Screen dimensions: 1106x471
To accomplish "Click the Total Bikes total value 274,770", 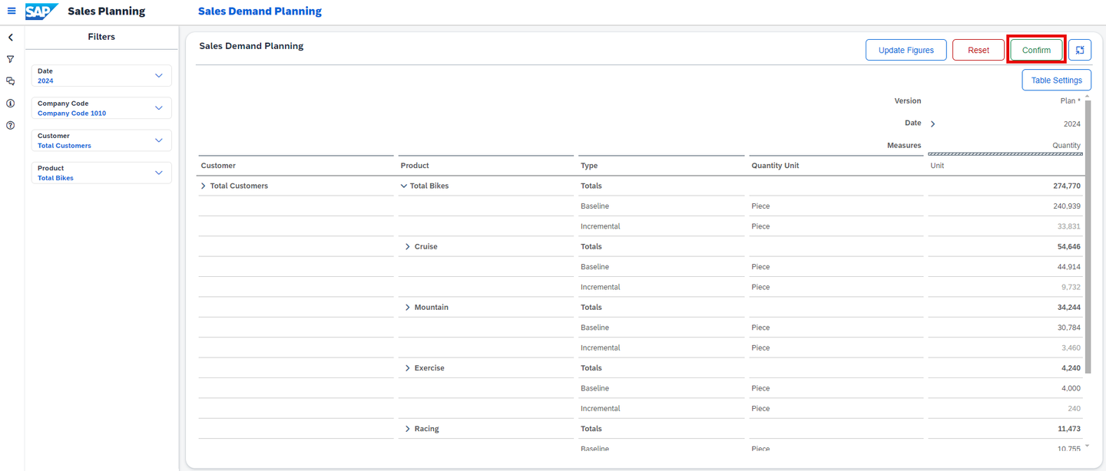I will 1067,186.
